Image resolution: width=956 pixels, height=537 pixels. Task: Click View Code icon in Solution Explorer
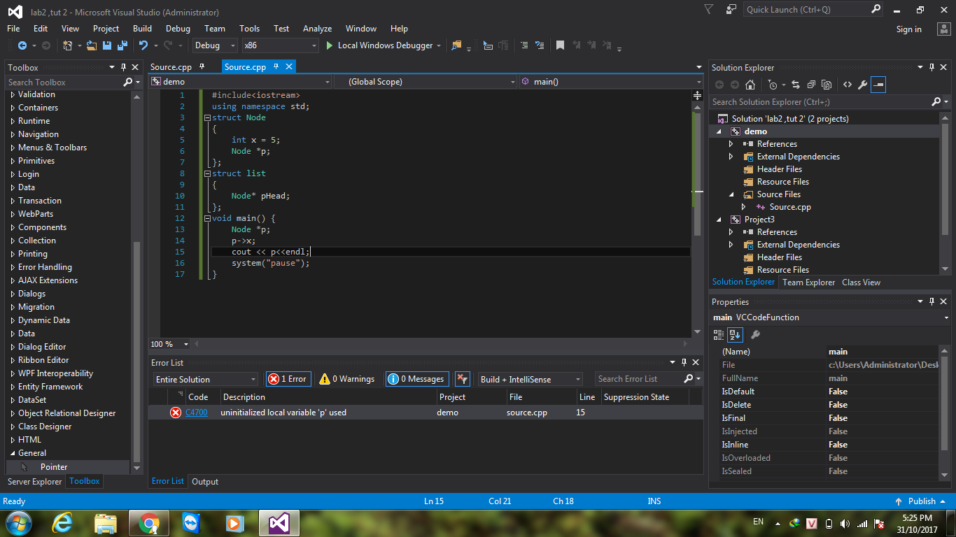click(x=847, y=85)
